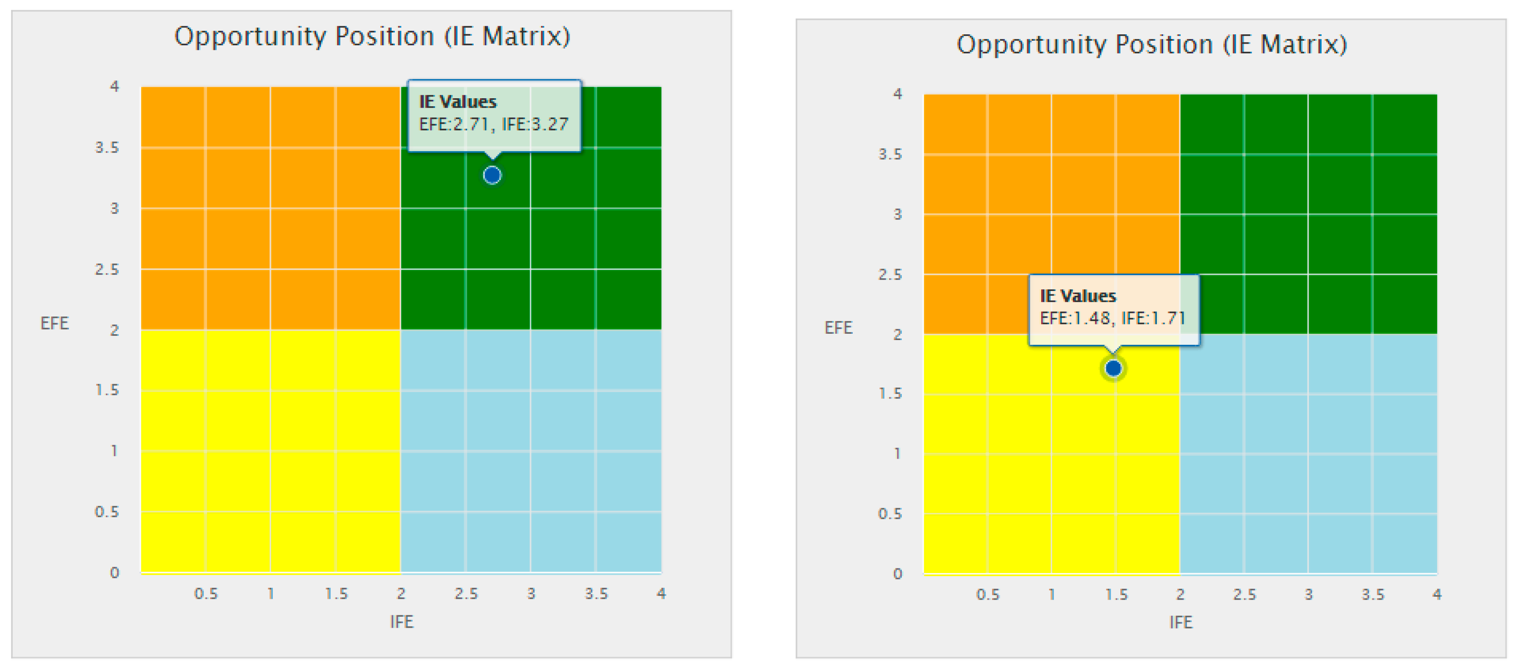Click the IFE axis label on right chart

pyautogui.click(x=1181, y=622)
